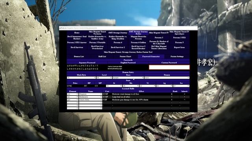The width and height of the screenshot is (252, 141).
Task: Open Devil Summoner: Soul Hackers link
Action: click(77, 38)
